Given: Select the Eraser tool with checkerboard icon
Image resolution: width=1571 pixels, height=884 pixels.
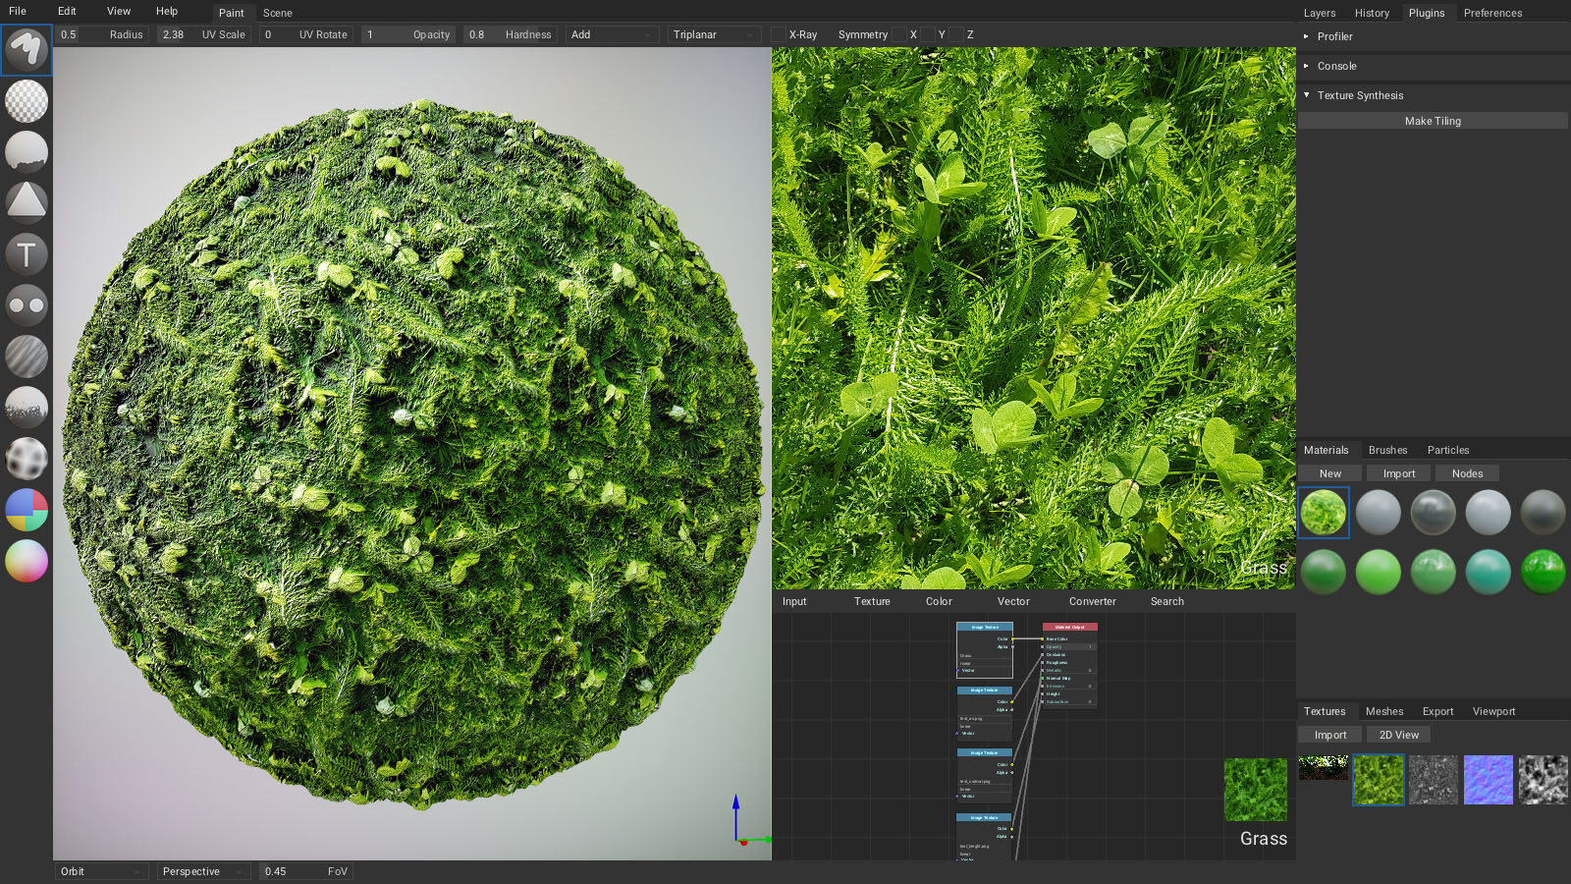Looking at the screenshot, I should 27,101.
